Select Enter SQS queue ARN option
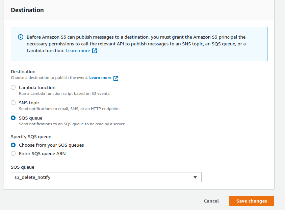Screen dimensions: 285x210 pos(13,153)
